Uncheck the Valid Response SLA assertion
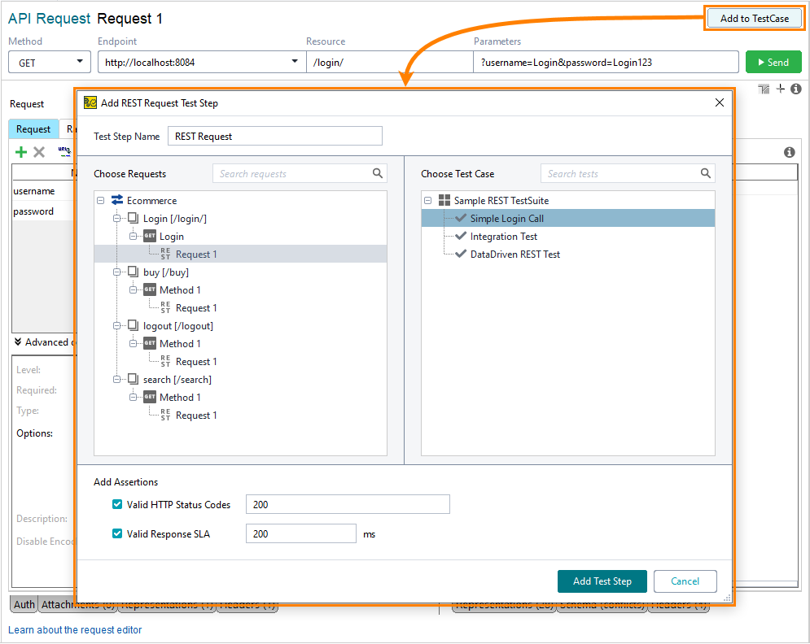This screenshot has width=810, height=644. (x=116, y=533)
